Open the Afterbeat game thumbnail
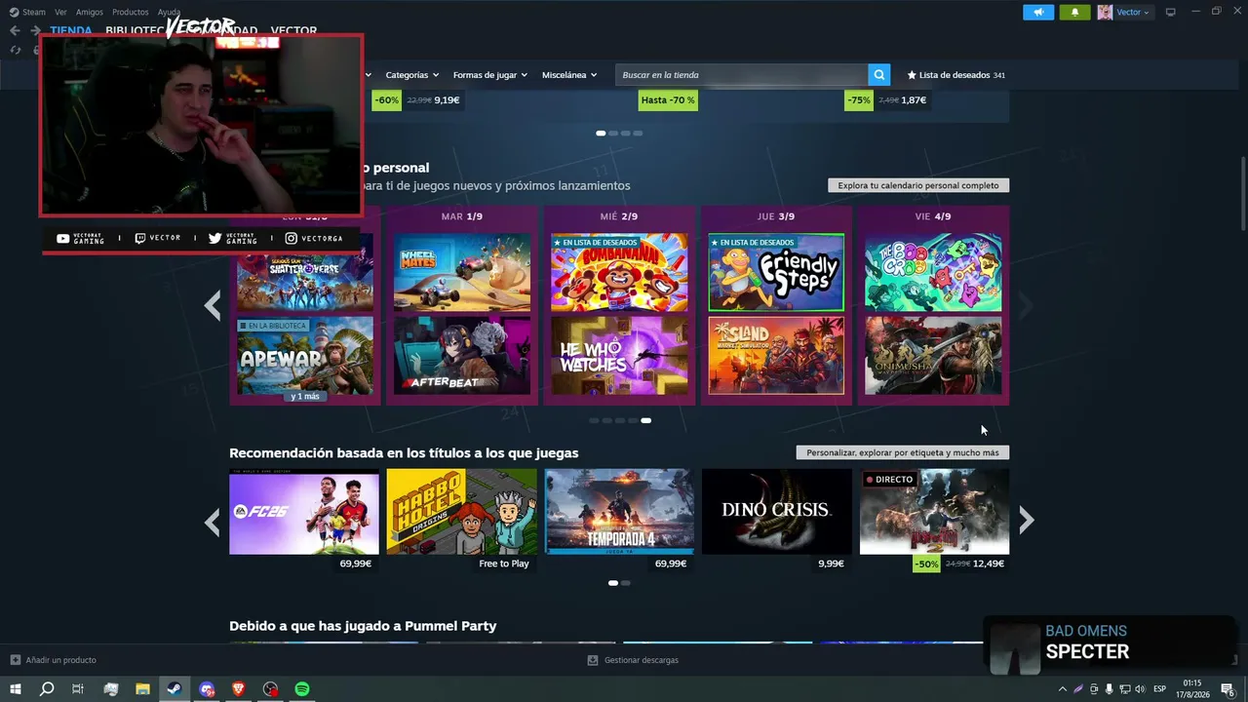1248x702 pixels. click(x=462, y=355)
